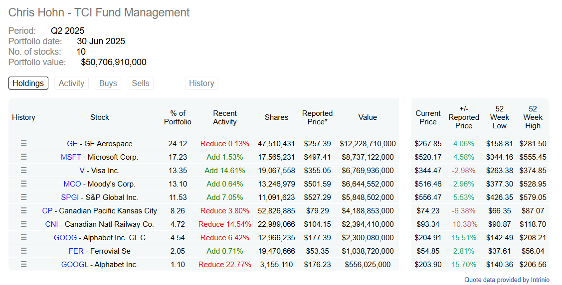
Task: Click the Reported Price* column header
Action: [317, 117]
